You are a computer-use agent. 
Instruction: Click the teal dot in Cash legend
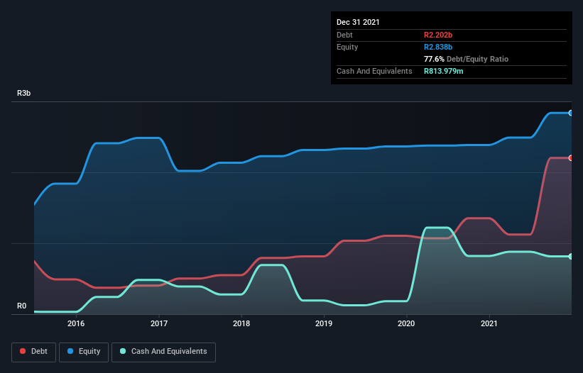pos(123,351)
